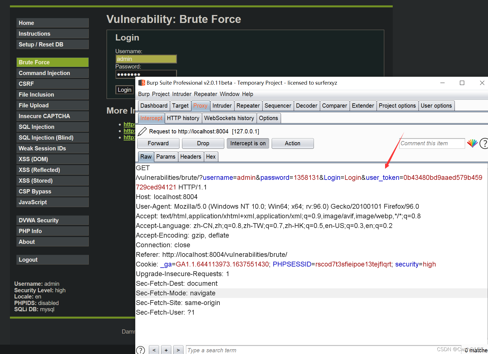Switch to the Decoder tab

tap(307, 106)
